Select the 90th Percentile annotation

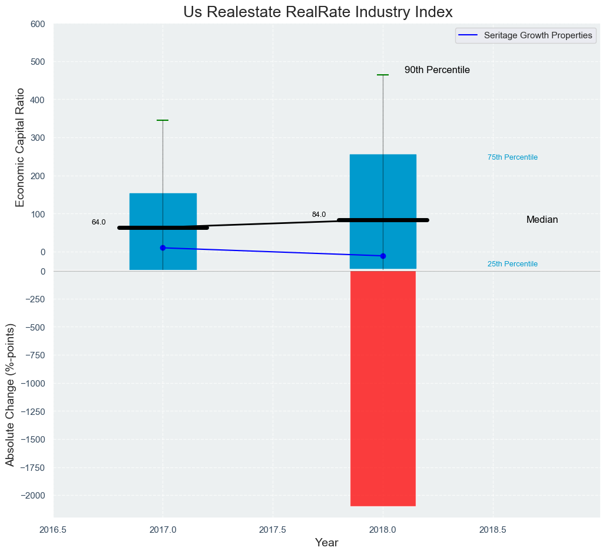tap(437, 70)
